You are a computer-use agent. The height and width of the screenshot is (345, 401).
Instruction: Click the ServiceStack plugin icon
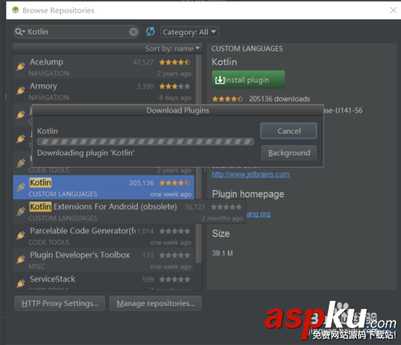point(21,283)
